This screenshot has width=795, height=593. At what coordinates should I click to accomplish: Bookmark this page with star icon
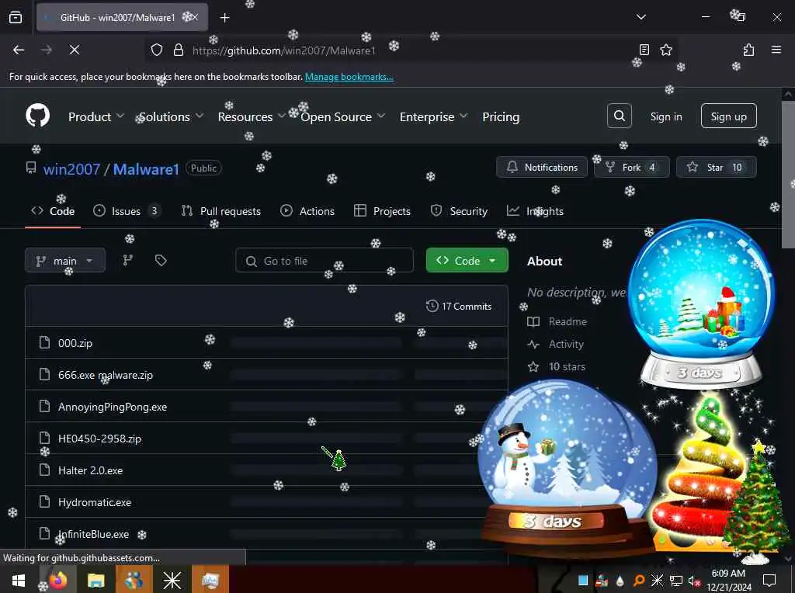point(665,50)
